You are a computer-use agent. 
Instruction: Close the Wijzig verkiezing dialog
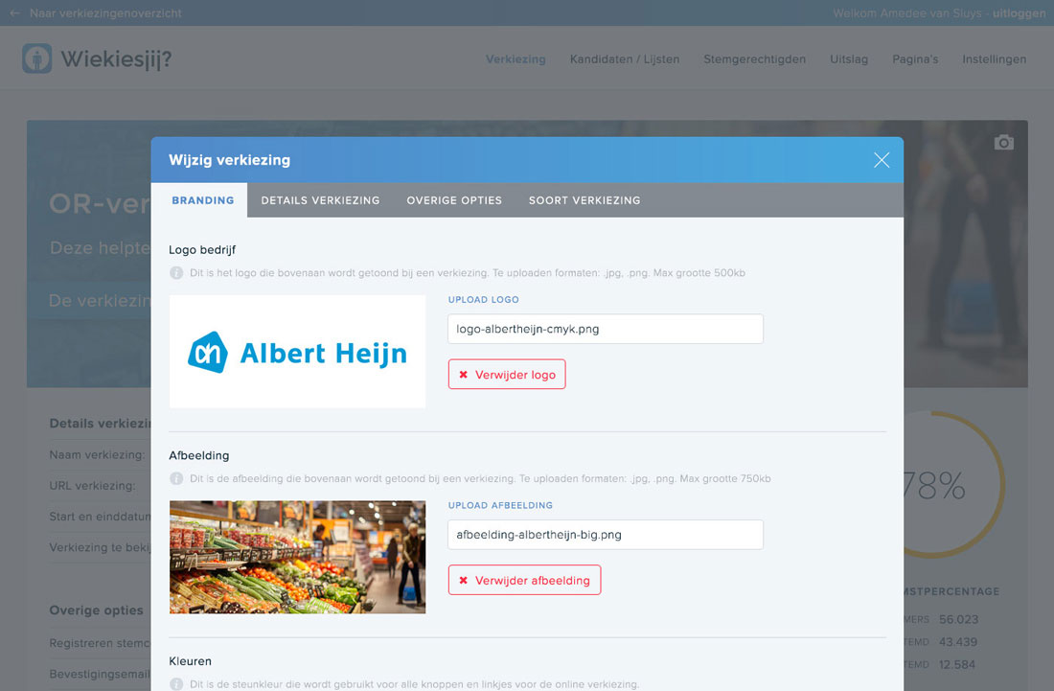click(x=881, y=160)
